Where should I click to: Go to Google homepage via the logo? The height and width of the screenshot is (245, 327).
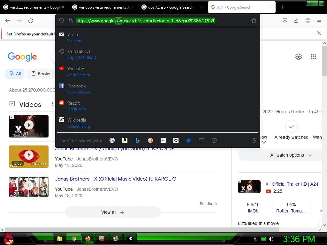(22, 57)
